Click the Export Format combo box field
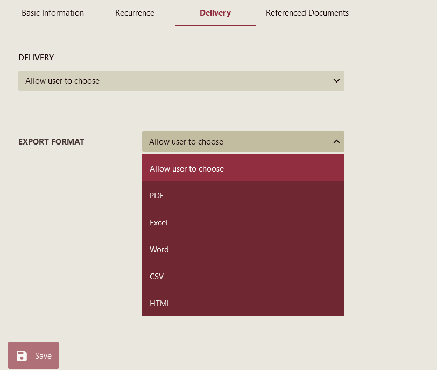 237,142
